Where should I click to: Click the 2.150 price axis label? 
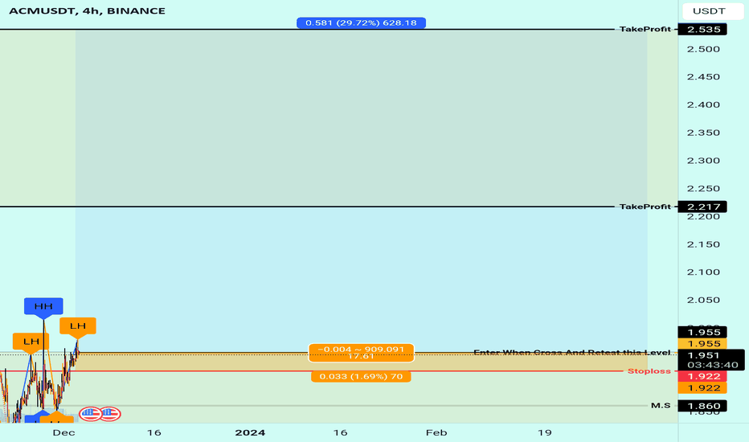coord(703,244)
